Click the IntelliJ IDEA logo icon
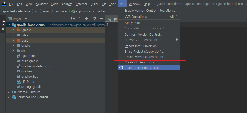The height and width of the screenshot is (113, 247). [x=4, y=3]
